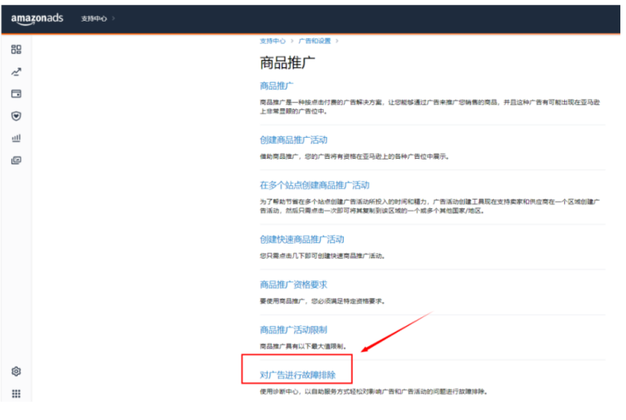Open the shield heart icon in sidebar

click(16, 116)
